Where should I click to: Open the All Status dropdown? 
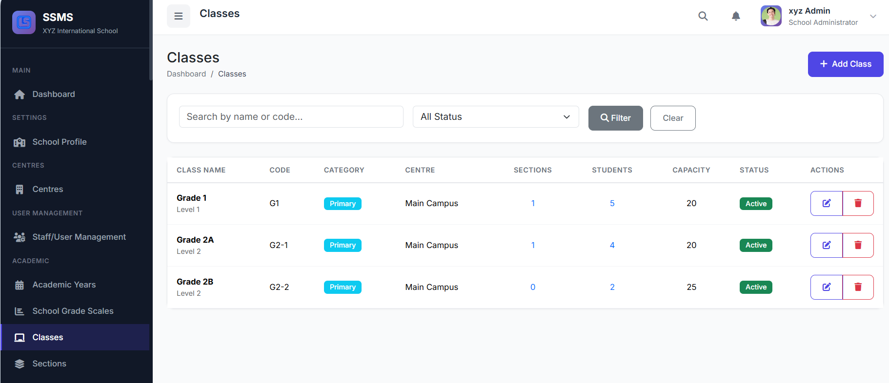click(495, 117)
